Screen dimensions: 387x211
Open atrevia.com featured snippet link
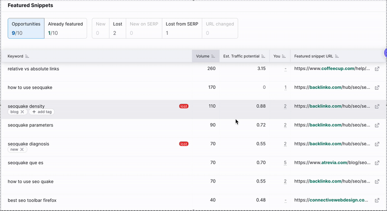(x=332, y=163)
